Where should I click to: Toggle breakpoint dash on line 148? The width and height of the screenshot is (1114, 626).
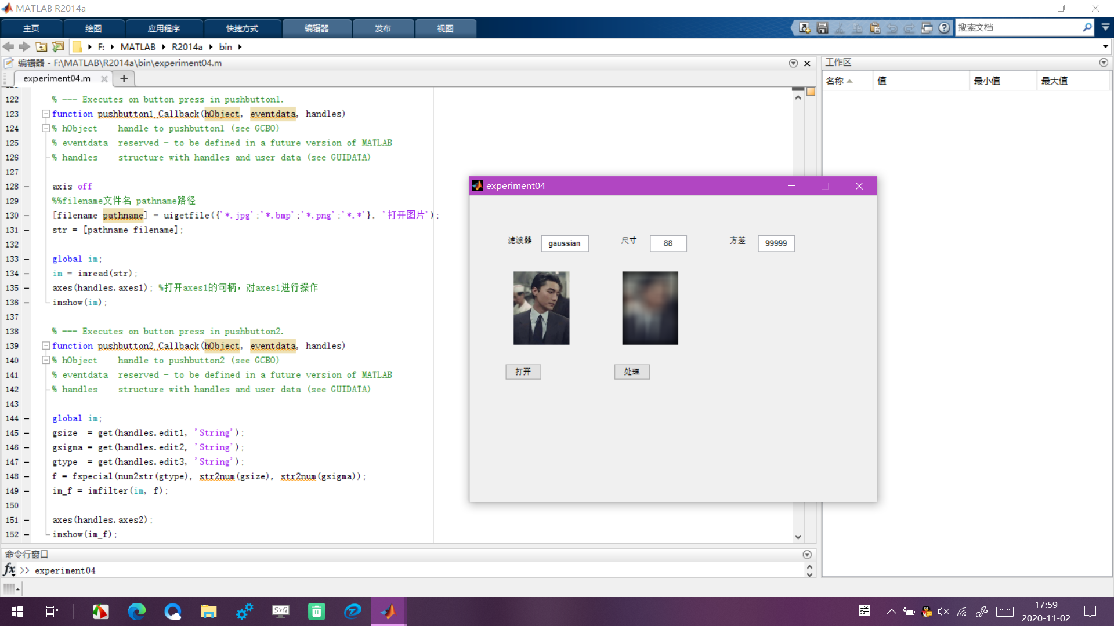pos(27,476)
